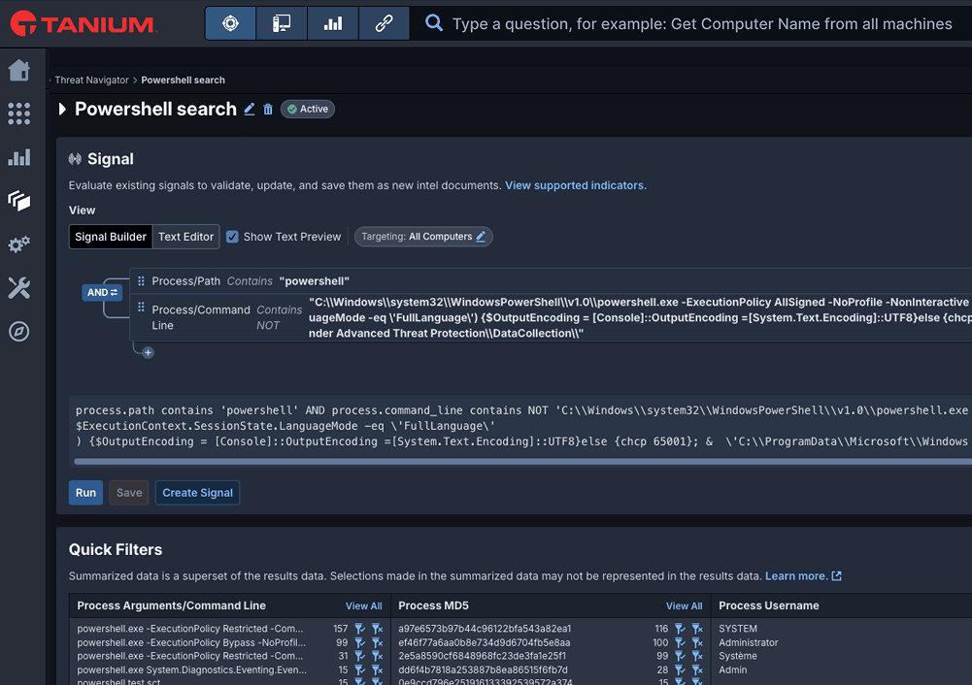Click the Active status badge
The height and width of the screenshot is (685, 972).
(308, 109)
